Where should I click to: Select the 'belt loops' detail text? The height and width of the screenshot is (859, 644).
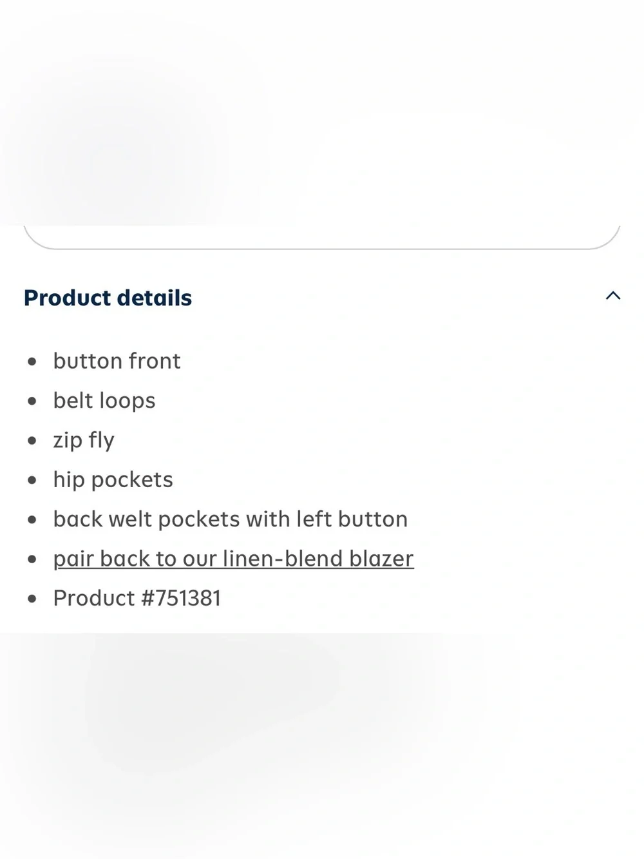coord(104,401)
